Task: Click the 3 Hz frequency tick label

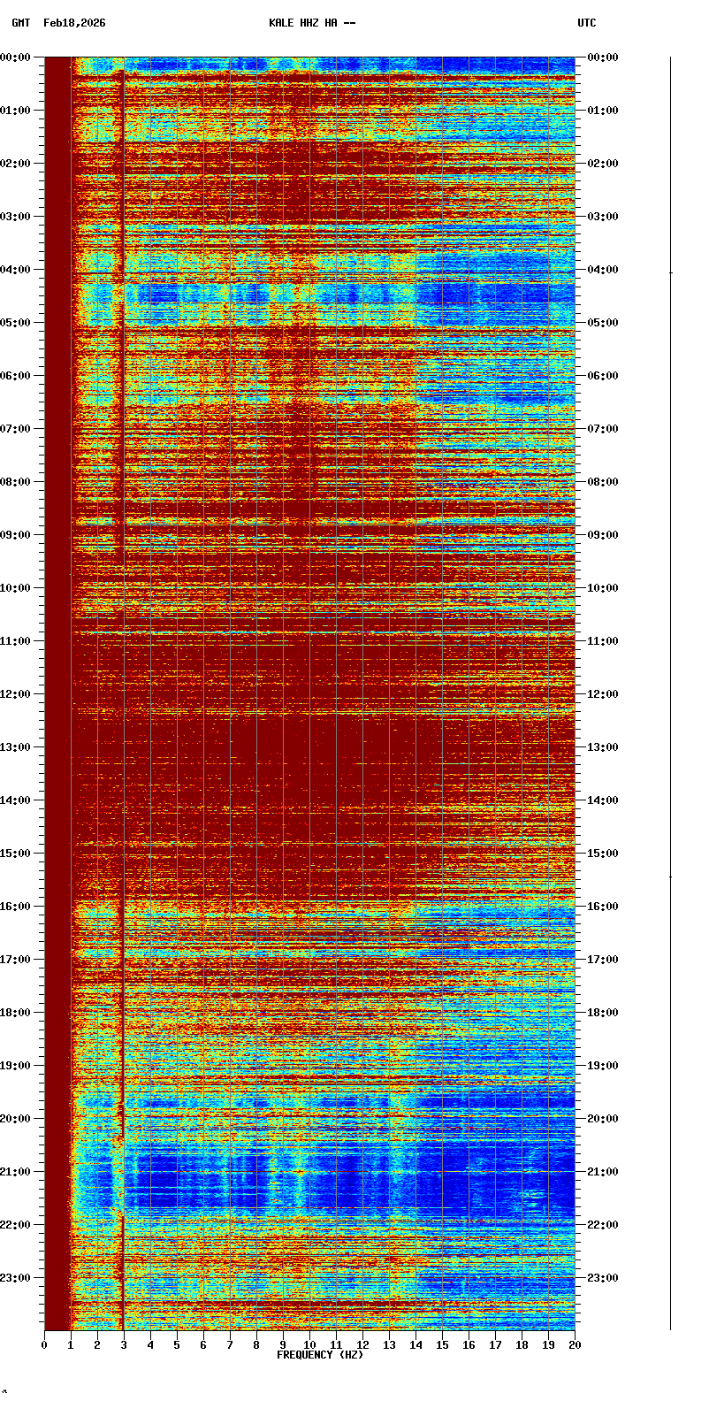Action: [x=124, y=1345]
